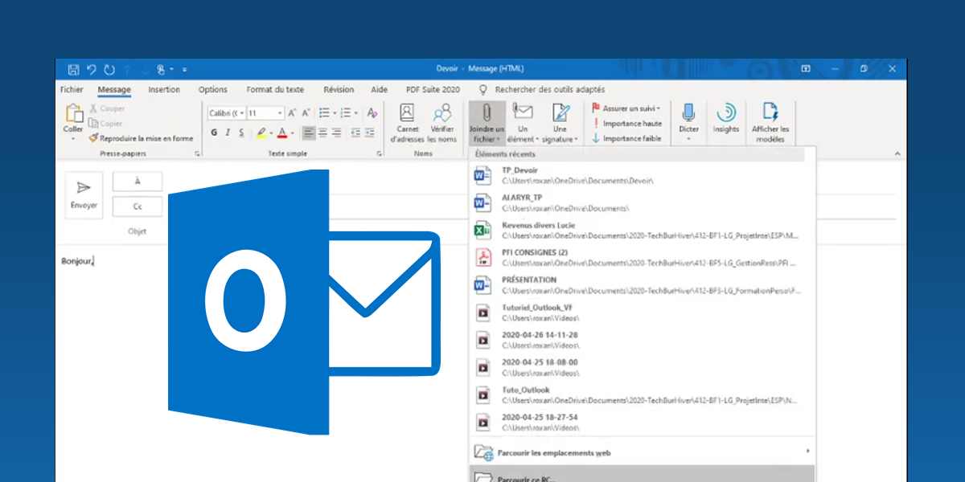Open the customize quick access toolbar arrow
Image resolution: width=965 pixels, height=482 pixels.
(184, 69)
